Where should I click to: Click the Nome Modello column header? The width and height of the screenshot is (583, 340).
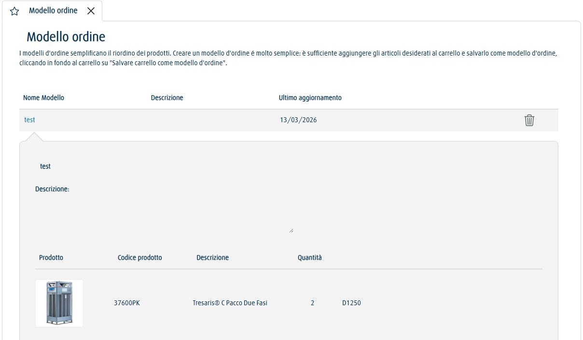pyautogui.click(x=43, y=98)
